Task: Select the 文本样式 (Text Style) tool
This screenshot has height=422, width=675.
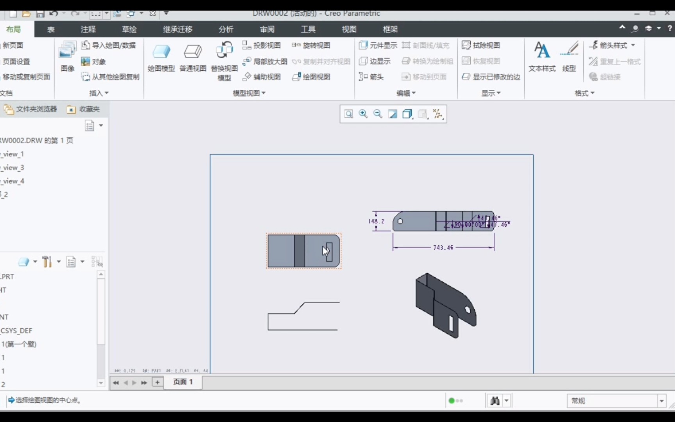Action: tap(542, 57)
